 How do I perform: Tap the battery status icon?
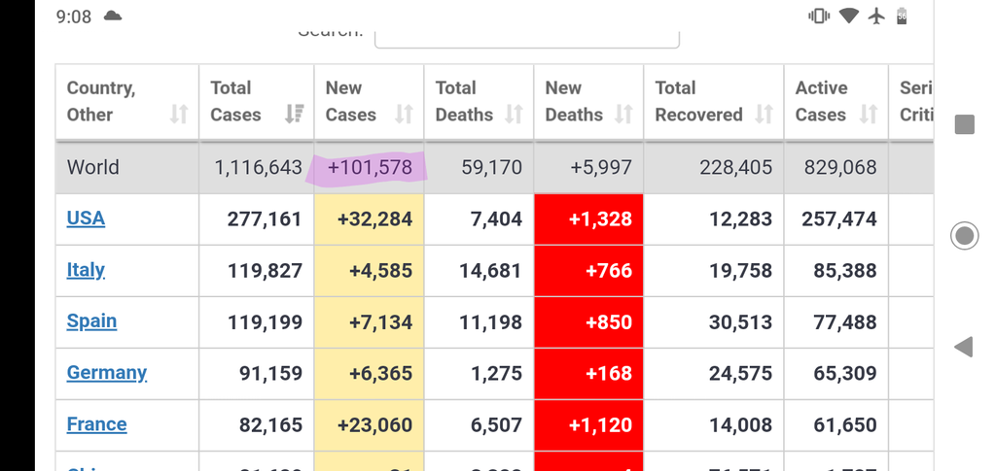pyautogui.click(x=902, y=16)
